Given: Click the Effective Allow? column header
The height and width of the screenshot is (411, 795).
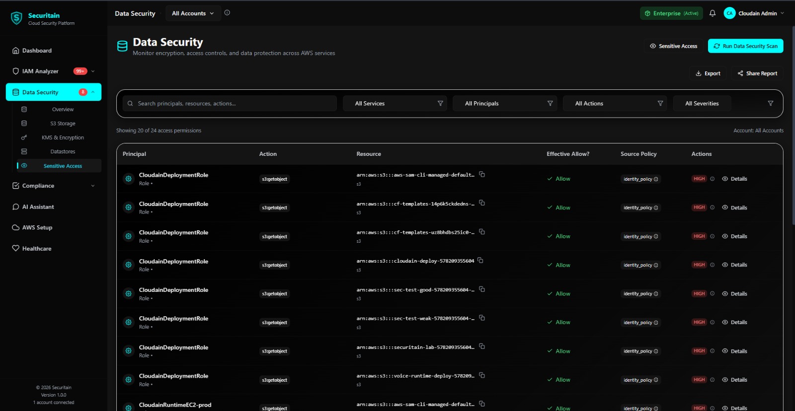Looking at the screenshot, I should pyautogui.click(x=568, y=154).
